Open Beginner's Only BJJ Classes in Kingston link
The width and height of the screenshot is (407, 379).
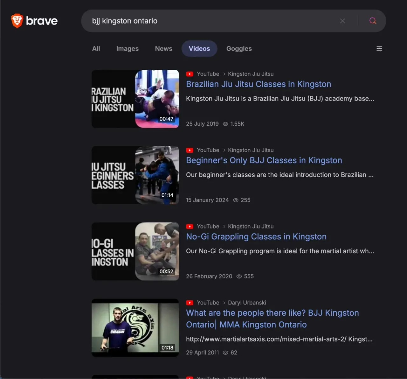point(264,160)
